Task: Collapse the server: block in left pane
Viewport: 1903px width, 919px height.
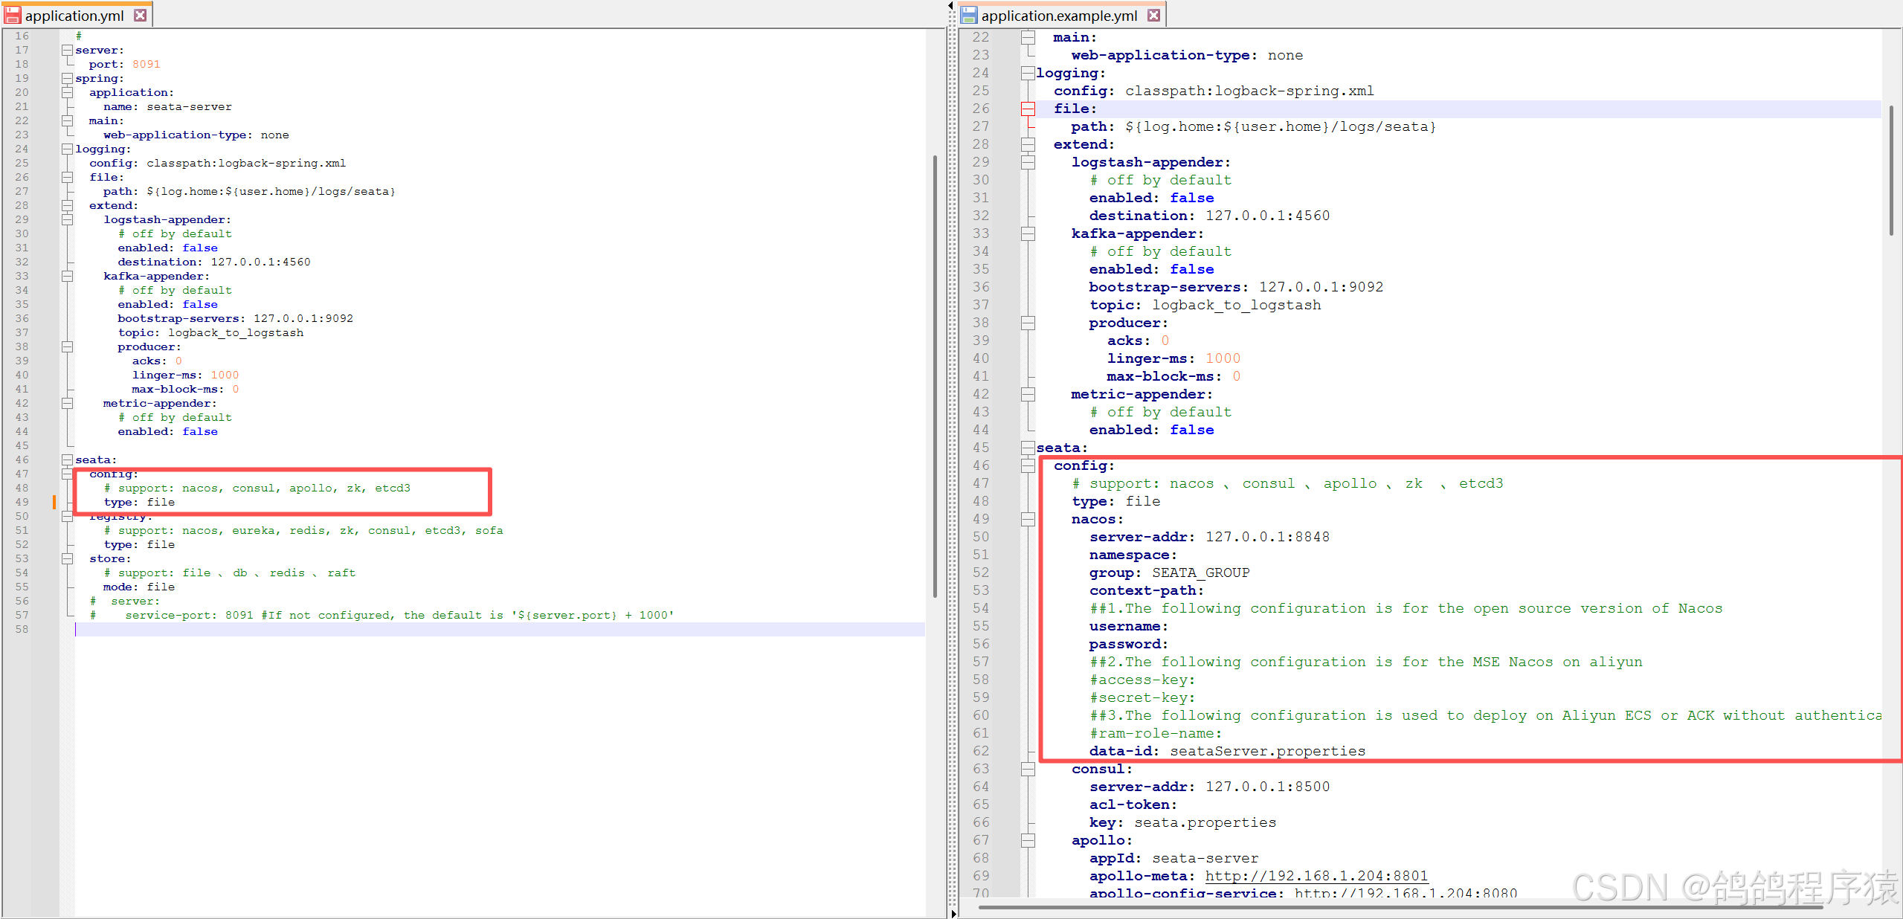Action: [67, 50]
